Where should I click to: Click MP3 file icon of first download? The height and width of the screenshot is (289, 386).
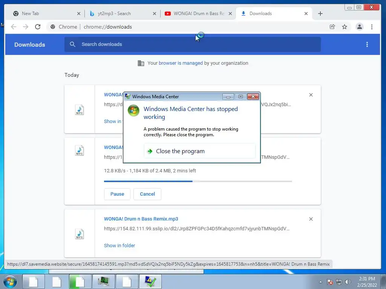point(79,110)
